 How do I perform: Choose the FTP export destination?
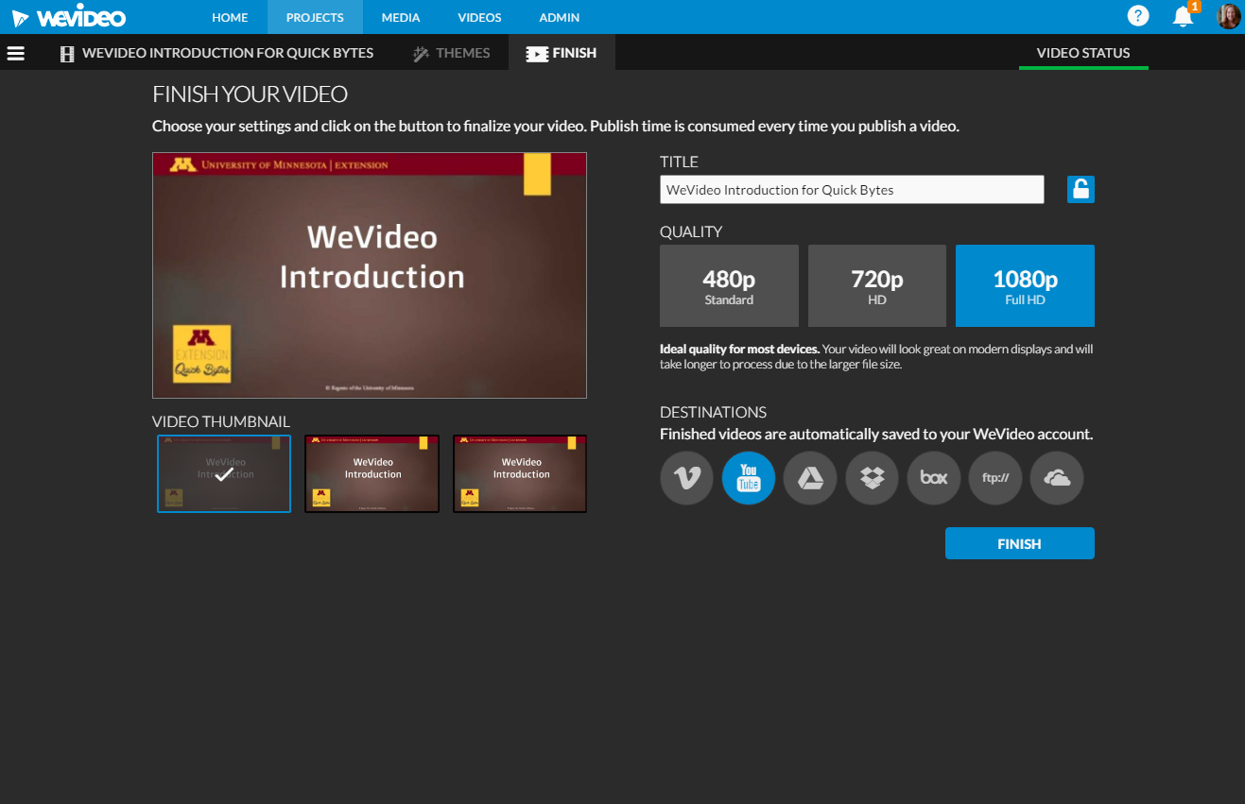click(x=994, y=478)
